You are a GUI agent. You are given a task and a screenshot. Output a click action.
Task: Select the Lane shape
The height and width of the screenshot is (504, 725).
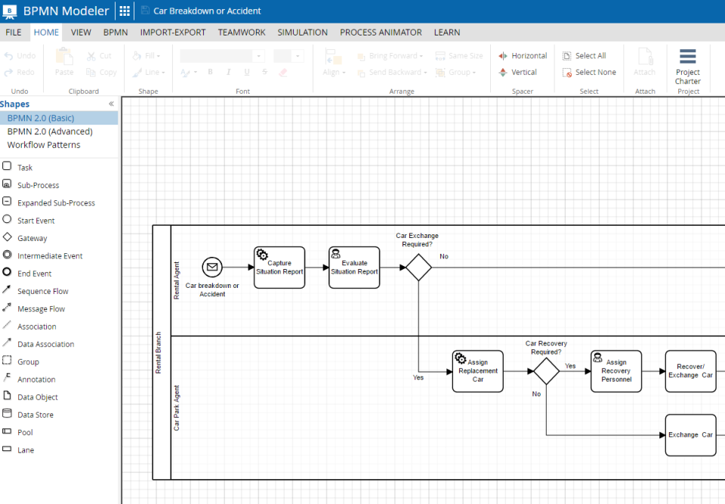tap(18, 450)
